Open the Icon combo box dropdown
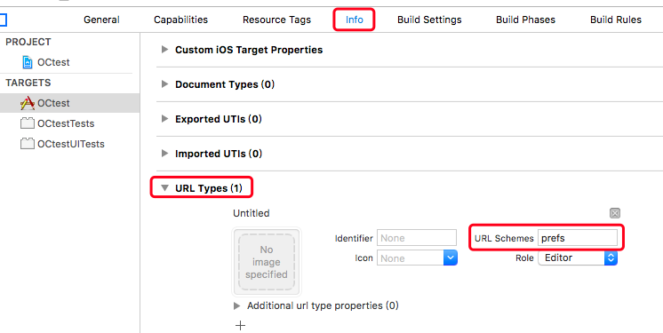663x333 pixels. 451,258
